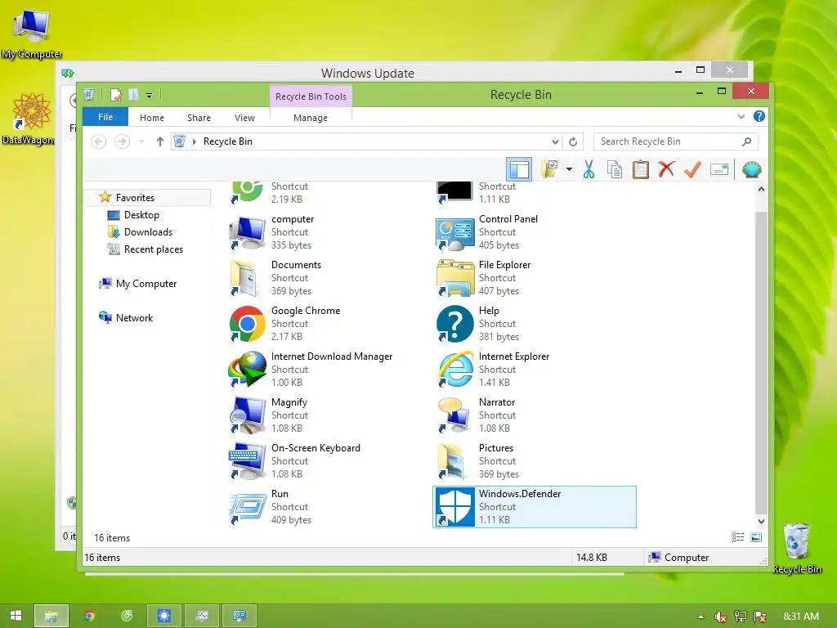Open Google Chrome from the taskbar
This screenshot has width=837, height=628.
pyautogui.click(x=90, y=616)
